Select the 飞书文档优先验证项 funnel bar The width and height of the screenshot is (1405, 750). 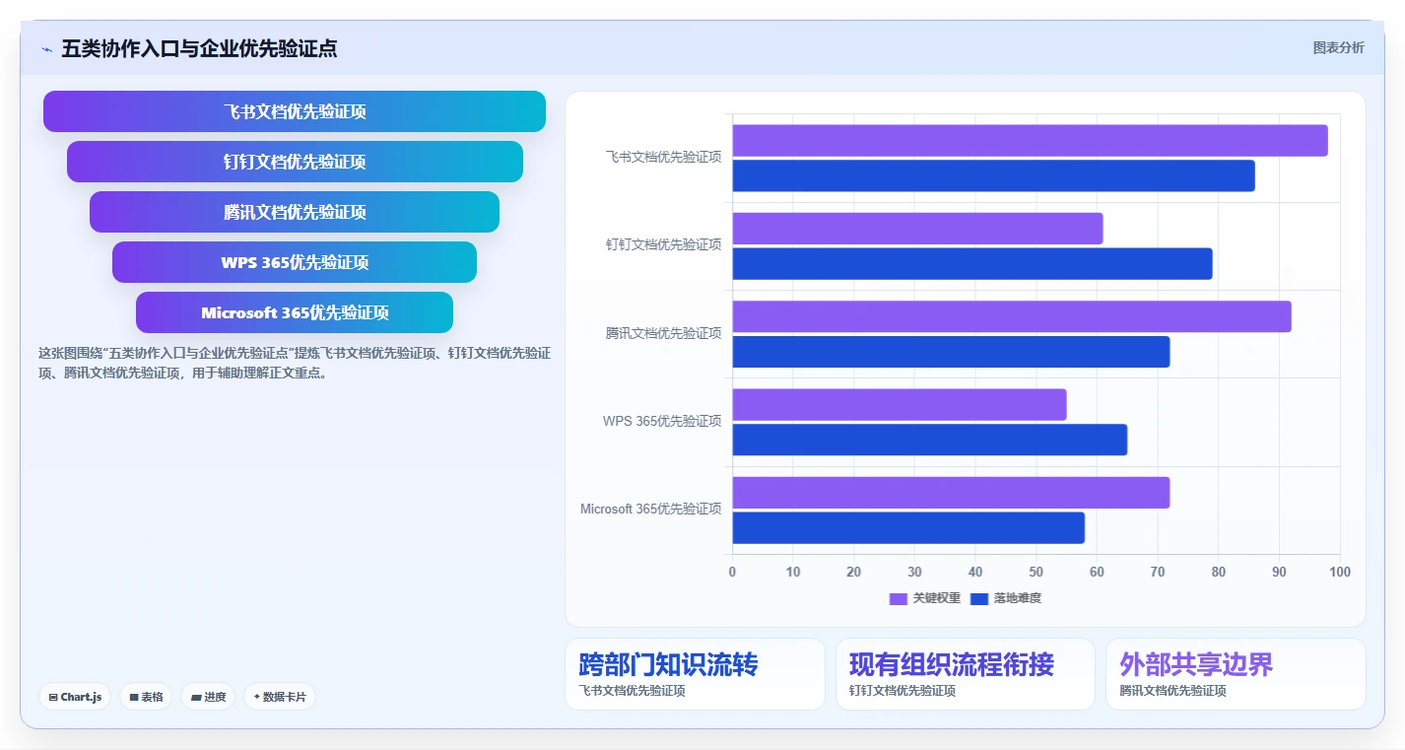point(295,111)
